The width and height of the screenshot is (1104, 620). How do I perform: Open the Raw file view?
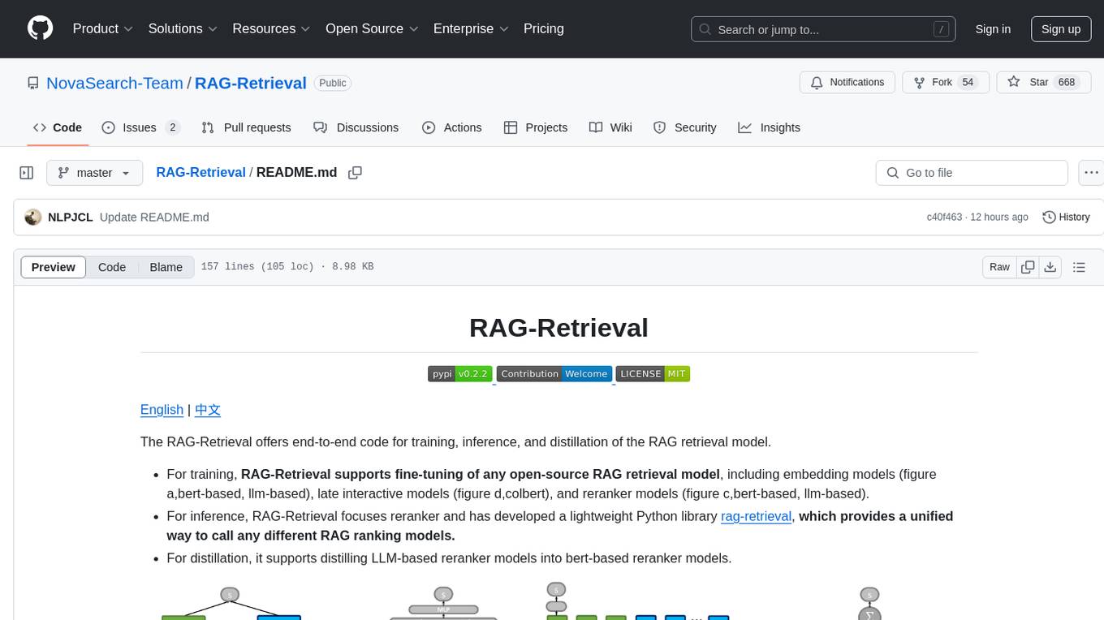(999, 267)
